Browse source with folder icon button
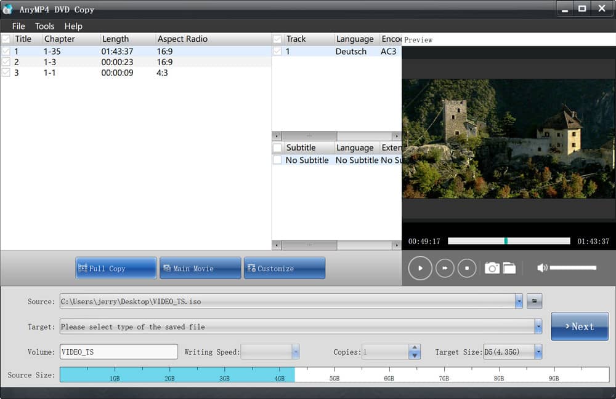Screen dimensions: 616x399 point(534,301)
